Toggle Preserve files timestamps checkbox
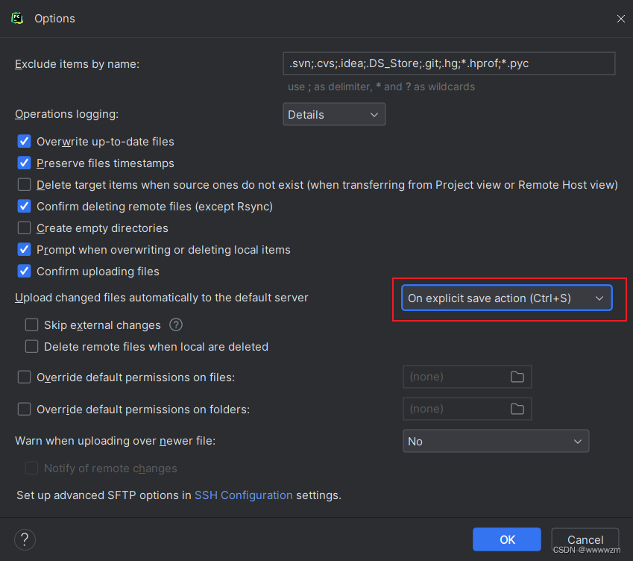The width and height of the screenshot is (633, 561). pyautogui.click(x=24, y=163)
